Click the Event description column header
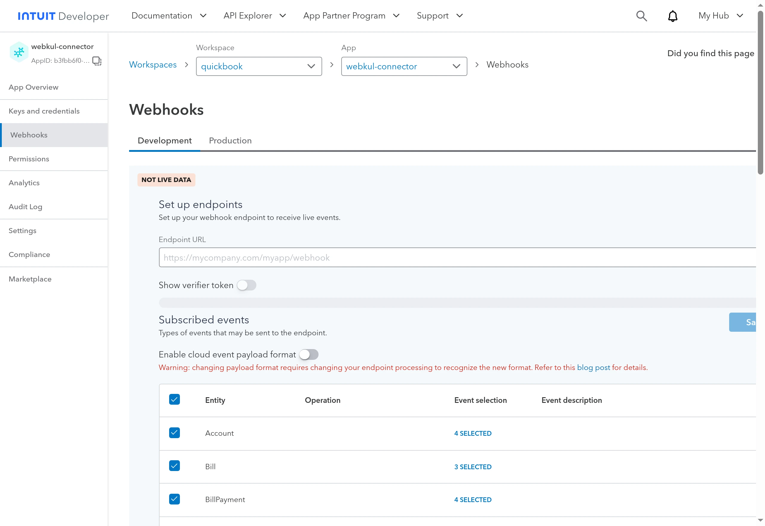Screen dimensions: 765x526 [572, 400]
